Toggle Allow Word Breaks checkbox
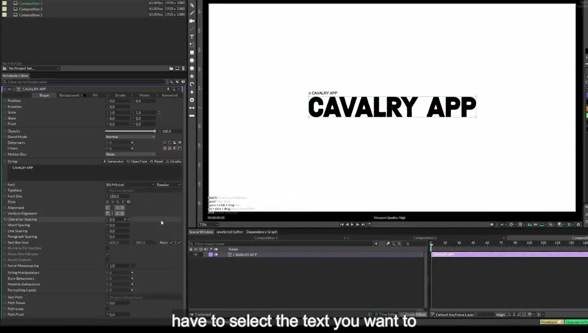The width and height of the screenshot is (588, 333). point(107,254)
